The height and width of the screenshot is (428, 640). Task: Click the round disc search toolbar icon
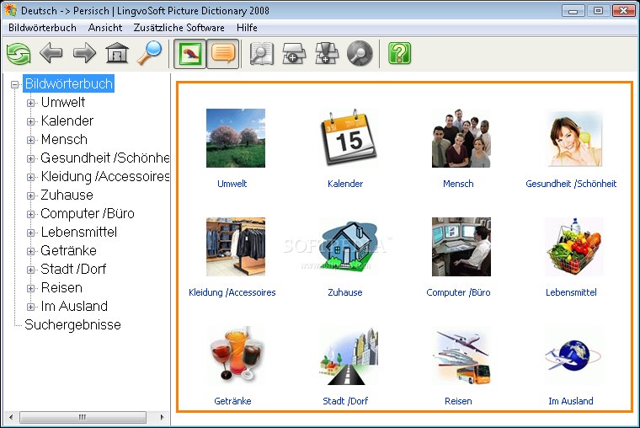360,54
